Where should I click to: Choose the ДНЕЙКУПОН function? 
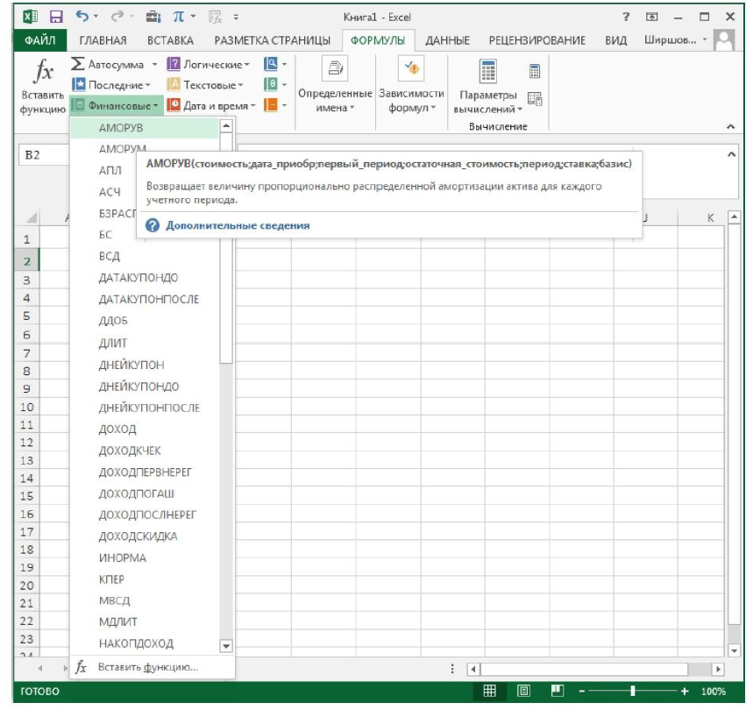(144, 366)
